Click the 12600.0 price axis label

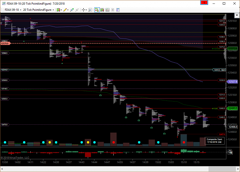point(232,28)
